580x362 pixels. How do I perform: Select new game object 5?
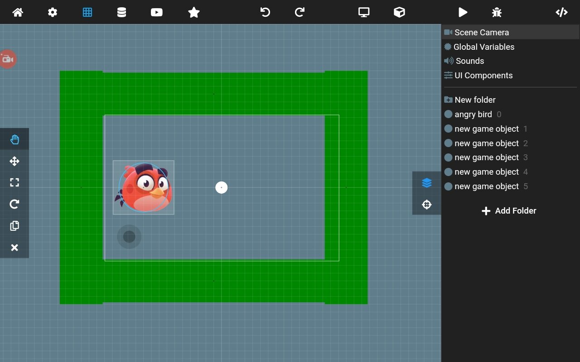tap(486, 186)
